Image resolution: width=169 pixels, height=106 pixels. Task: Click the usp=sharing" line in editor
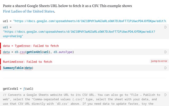click(13, 36)
